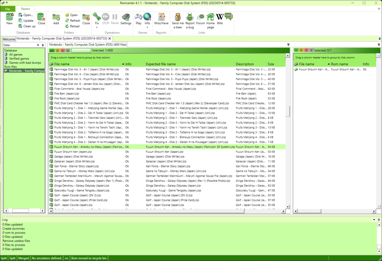Image resolution: width=382 pixels, height=261 pixels.
Task: Click the New database icon
Action: tap(9, 19)
